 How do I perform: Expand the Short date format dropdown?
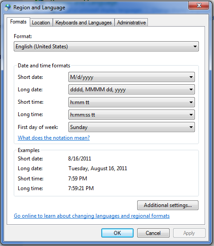[131, 77]
